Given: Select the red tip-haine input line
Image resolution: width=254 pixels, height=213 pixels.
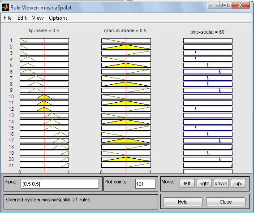Looking at the screenshot, I should (44, 105).
